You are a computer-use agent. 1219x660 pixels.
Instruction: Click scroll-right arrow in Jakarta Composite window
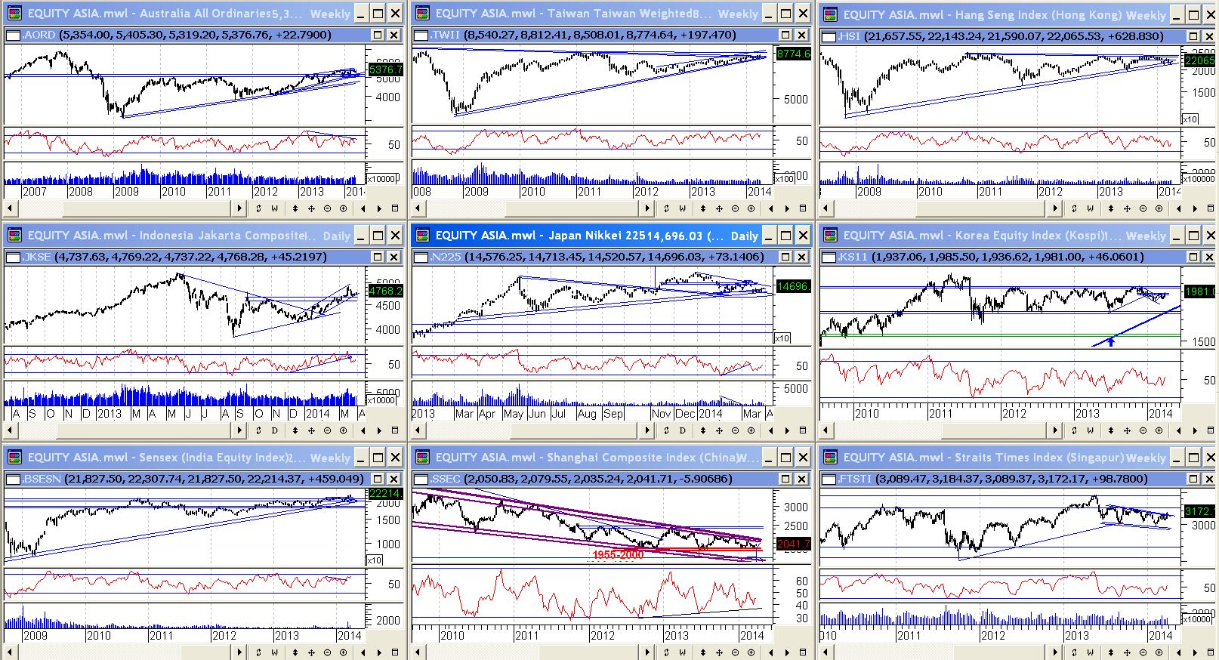[x=240, y=430]
